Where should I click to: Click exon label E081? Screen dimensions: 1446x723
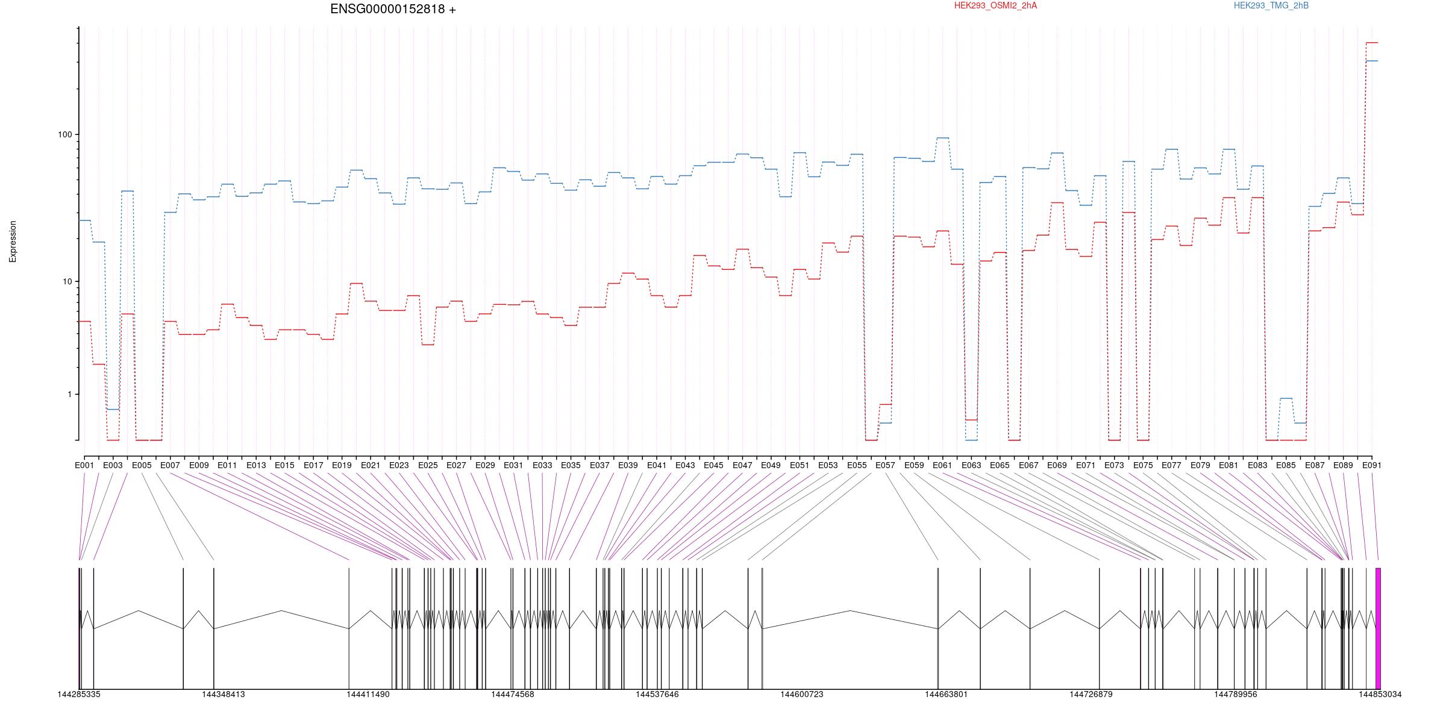point(1229,465)
